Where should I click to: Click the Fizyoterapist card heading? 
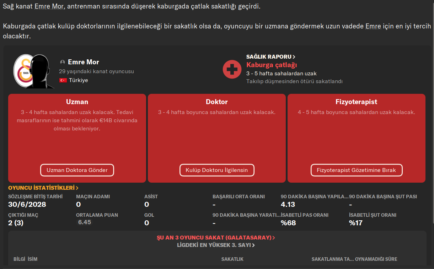point(357,102)
